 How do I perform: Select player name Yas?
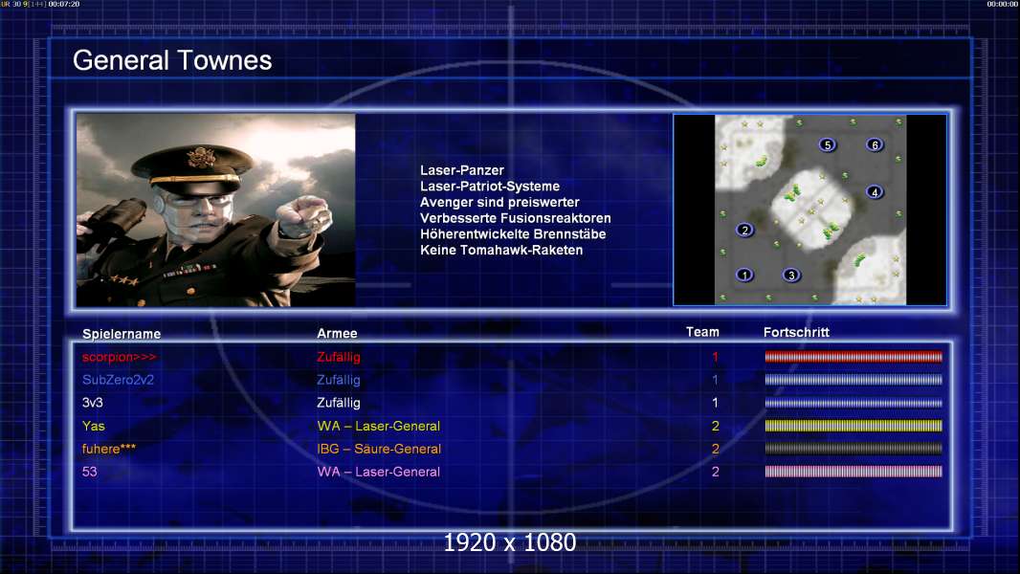click(x=93, y=426)
